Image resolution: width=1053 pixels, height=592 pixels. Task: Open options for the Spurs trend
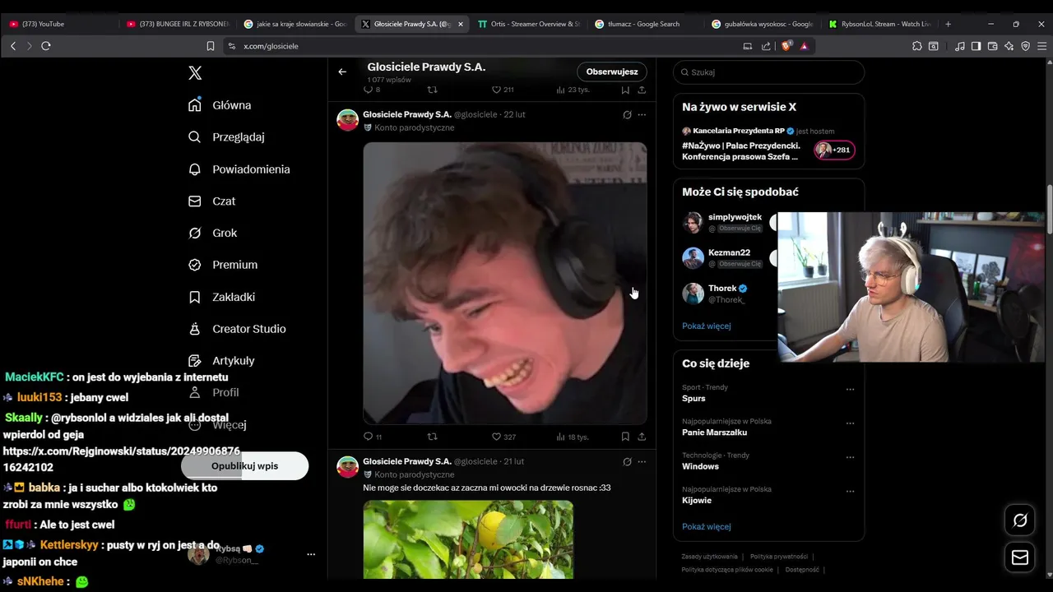[850, 389]
